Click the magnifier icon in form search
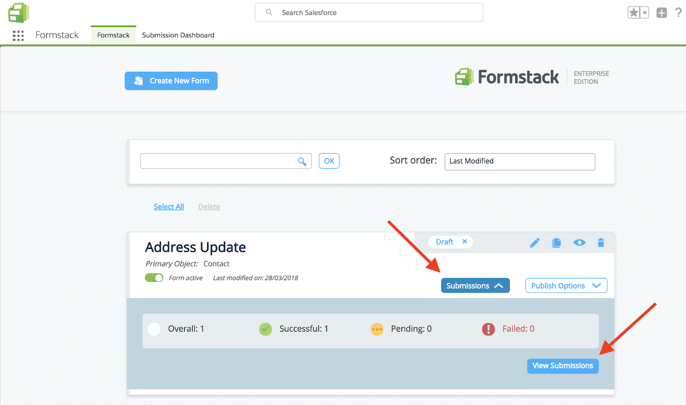The width and height of the screenshot is (686, 405). [x=302, y=161]
